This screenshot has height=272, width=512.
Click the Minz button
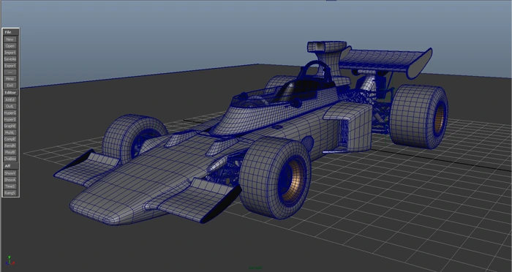(10, 79)
